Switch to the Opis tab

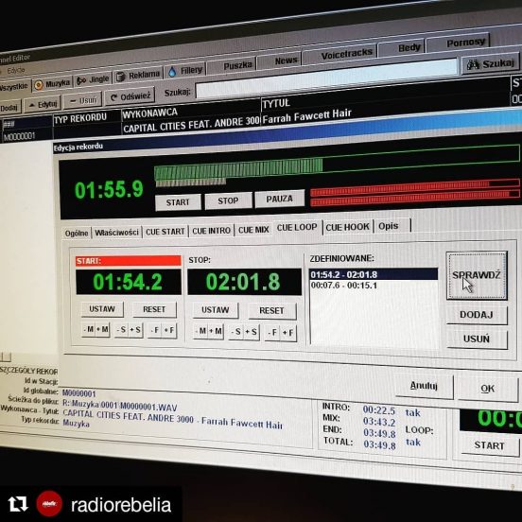tap(392, 226)
